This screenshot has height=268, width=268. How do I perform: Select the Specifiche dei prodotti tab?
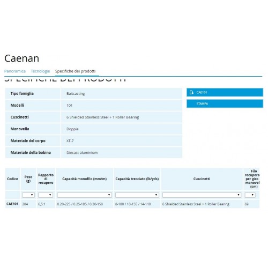click(x=75, y=71)
